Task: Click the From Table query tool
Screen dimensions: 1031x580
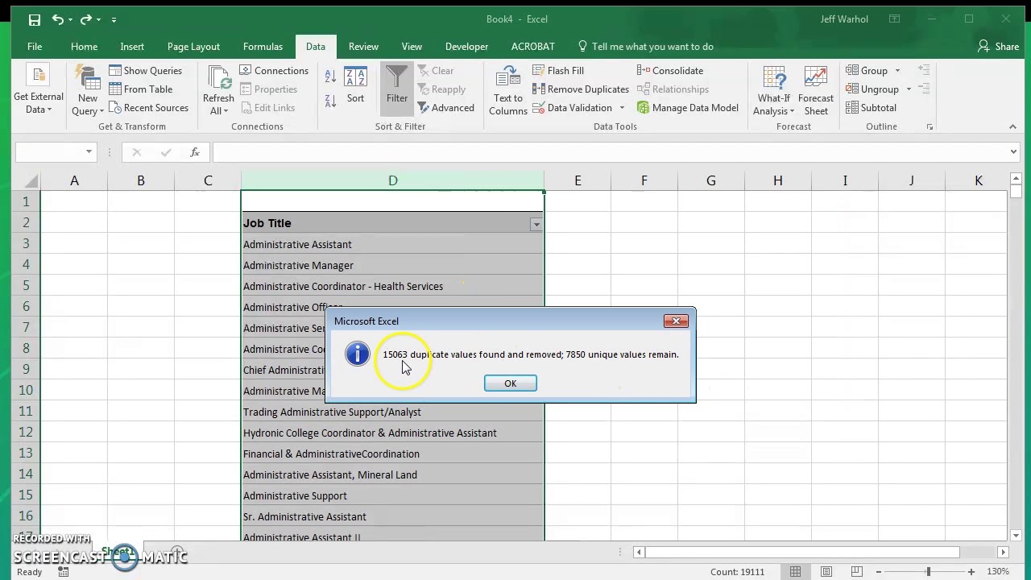Action: pos(141,89)
